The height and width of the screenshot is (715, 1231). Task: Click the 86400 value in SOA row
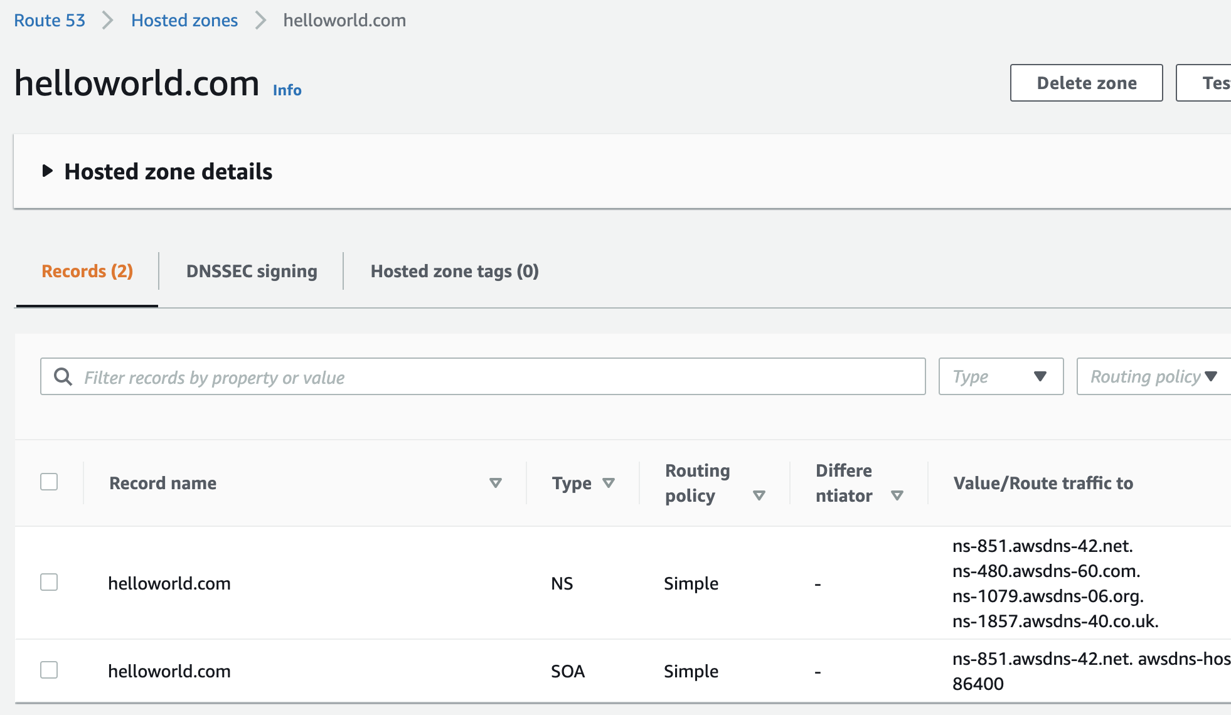(978, 684)
